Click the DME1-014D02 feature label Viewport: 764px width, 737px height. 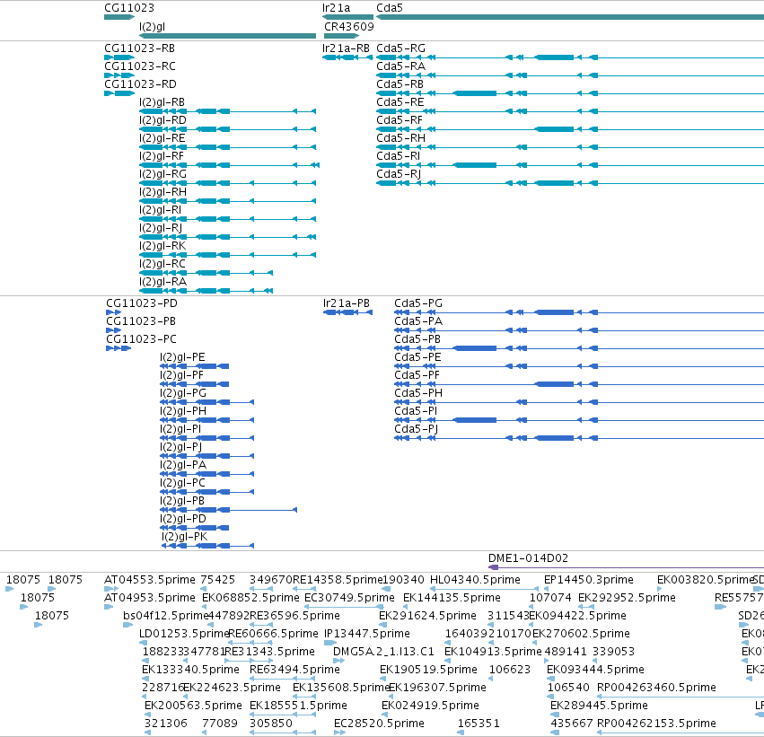click(528, 558)
